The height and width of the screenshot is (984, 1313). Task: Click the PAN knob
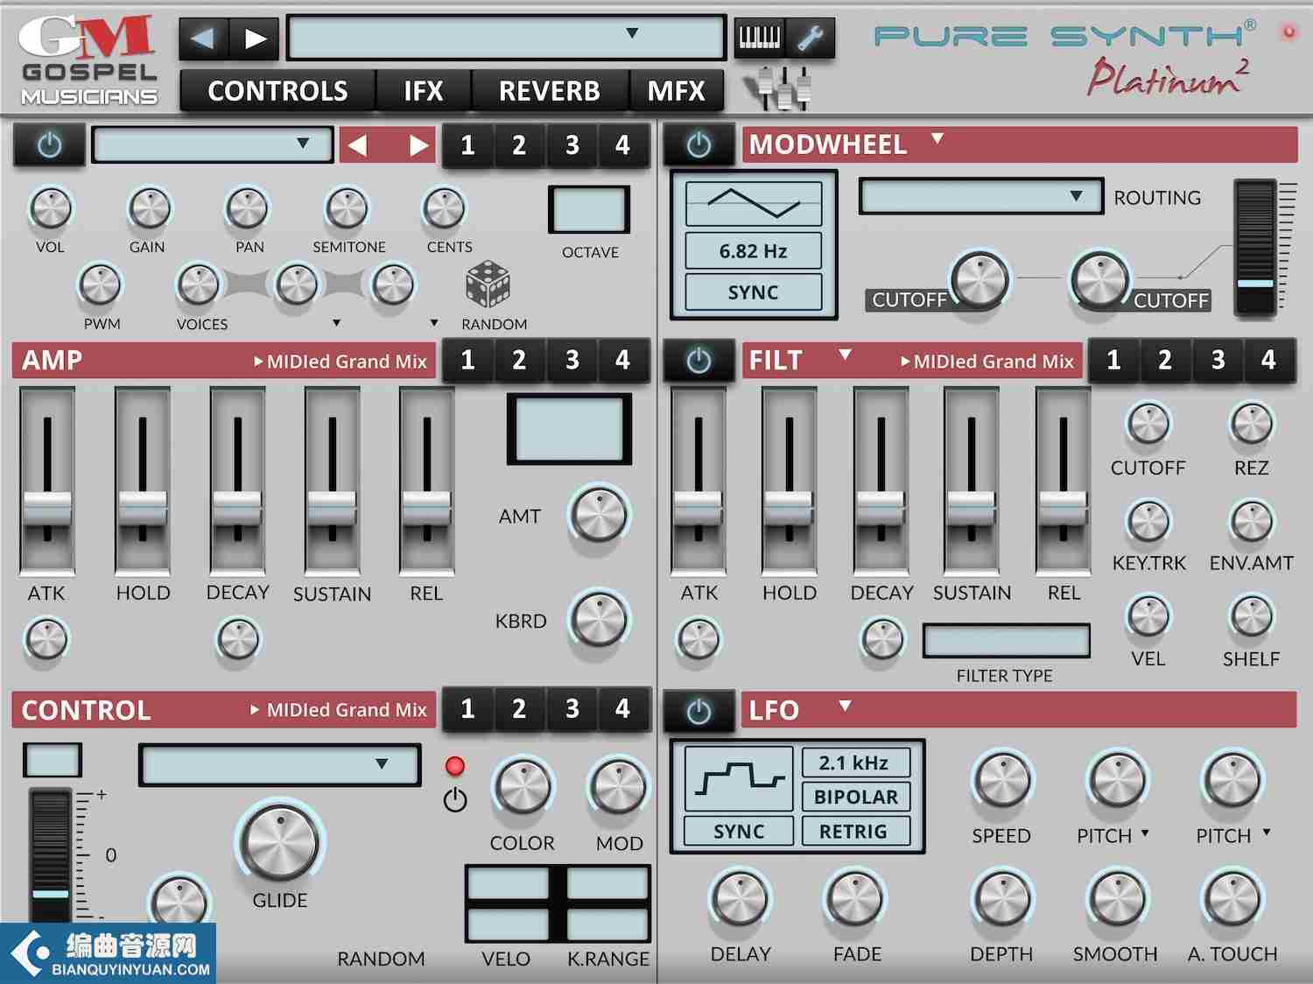pyautogui.click(x=248, y=208)
